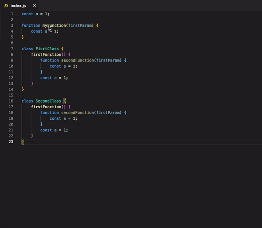Click firstParam parameter on line 3

(x=81, y=25)
